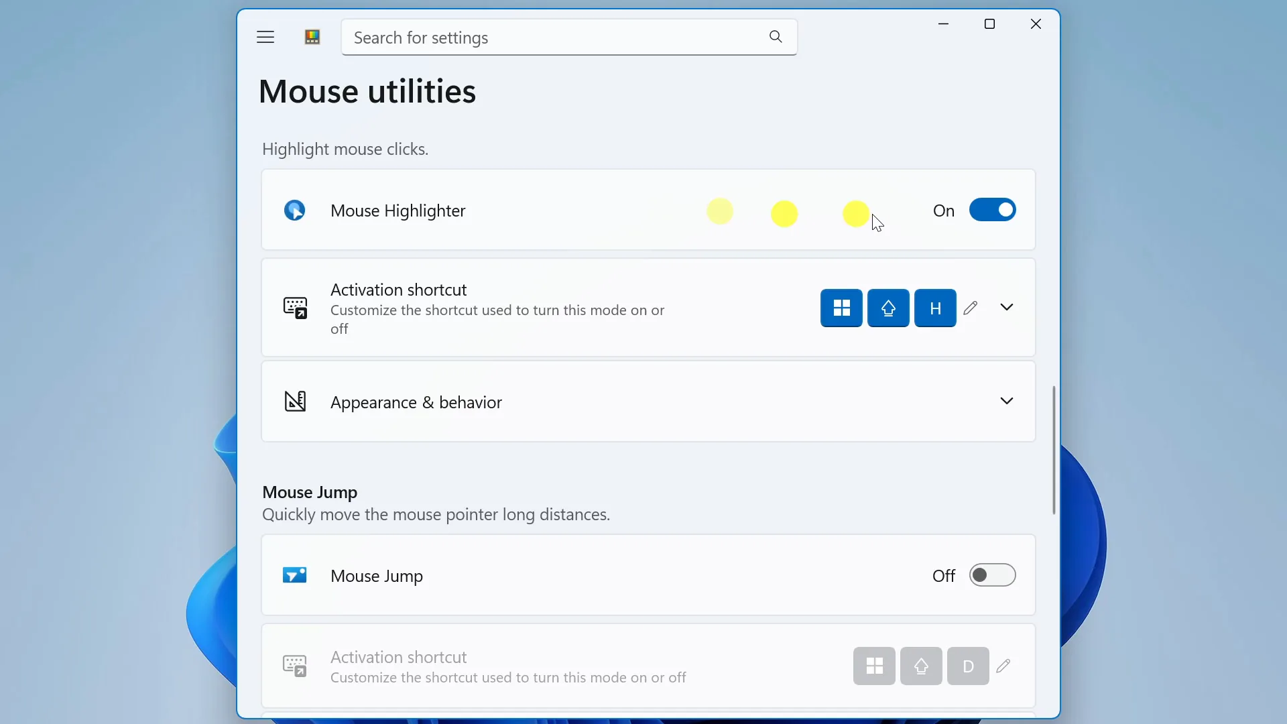
Task: Click the PowerToys app icon in title bar
Action: point(312,38)
